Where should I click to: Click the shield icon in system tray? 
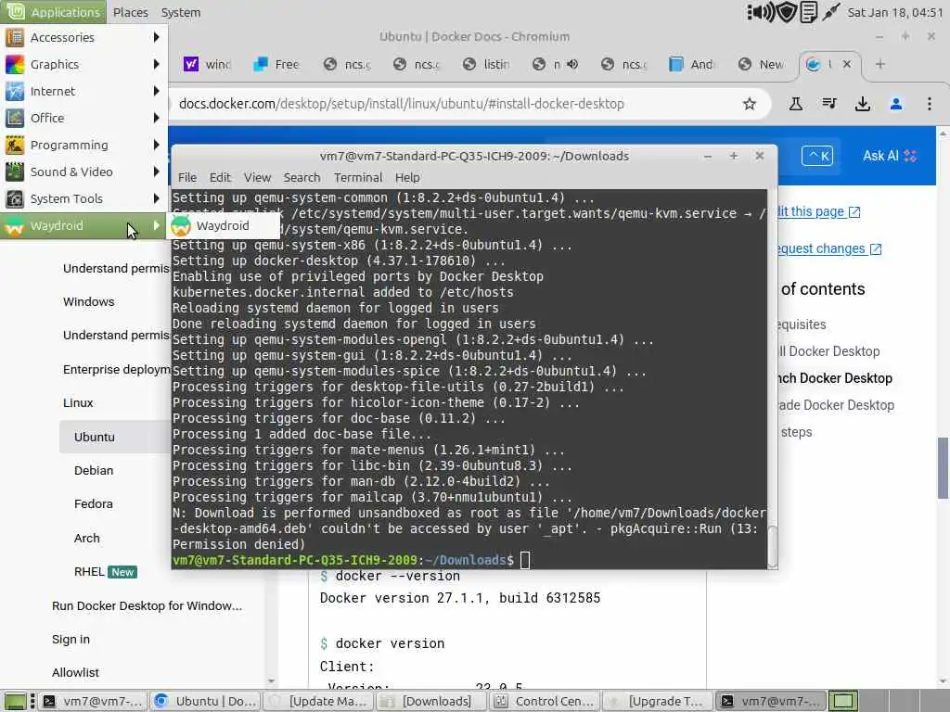coord(787,12)
